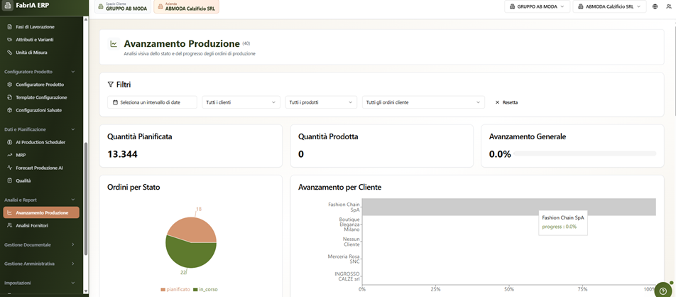Click the Boutique Eleganza Milano axis label
The height and width of the screenshot is (297, 676).
349,225
